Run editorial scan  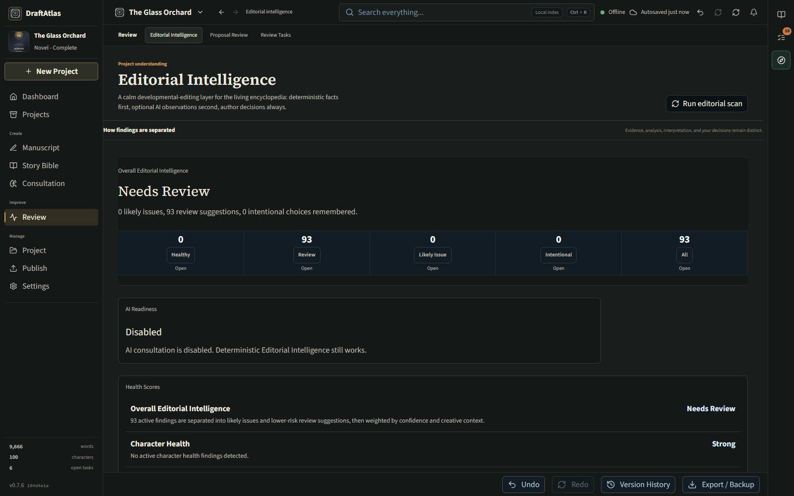707,104
